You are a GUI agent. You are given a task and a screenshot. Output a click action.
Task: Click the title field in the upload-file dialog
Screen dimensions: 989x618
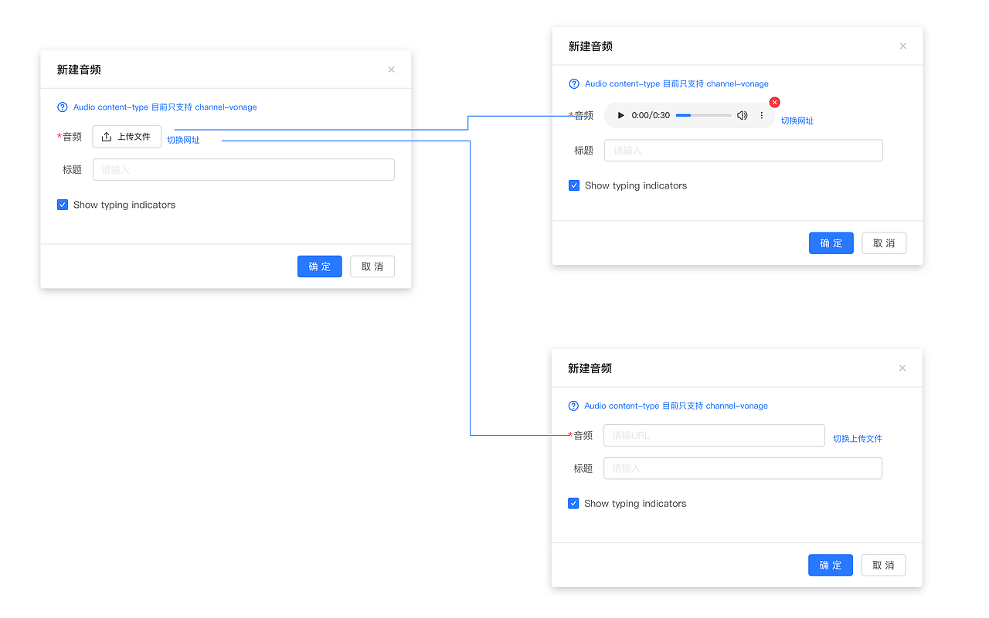coord(243,170)
